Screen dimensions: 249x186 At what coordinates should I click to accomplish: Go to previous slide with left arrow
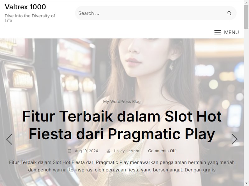pos(9,139)
